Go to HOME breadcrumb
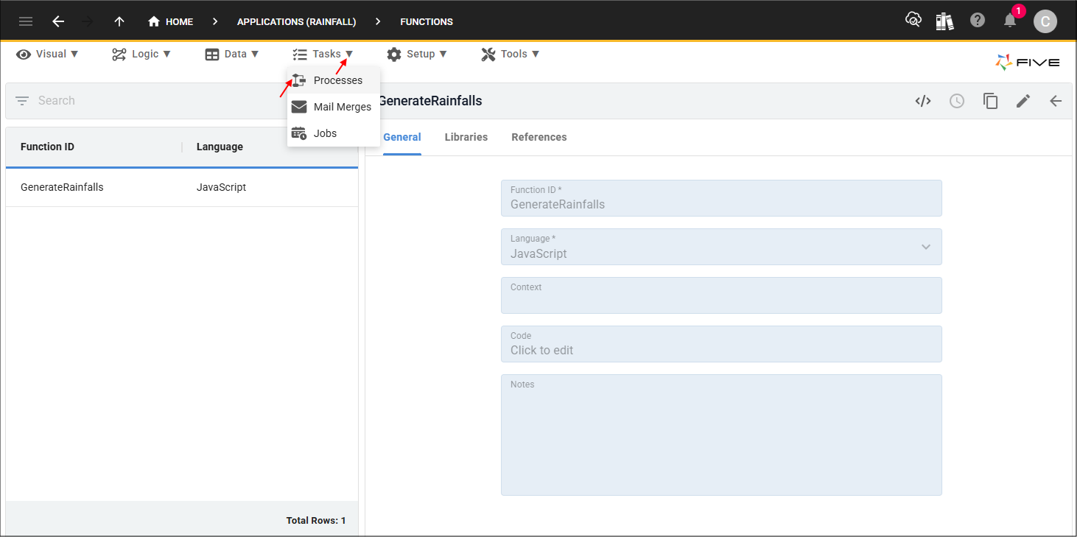This screenshot has width=1077, height=537. (170, 21)
